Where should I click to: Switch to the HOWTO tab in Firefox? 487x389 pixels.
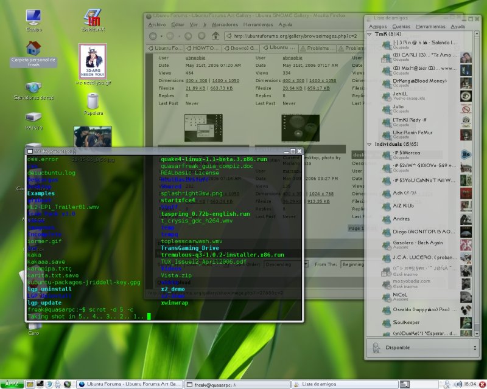pos(203,48)
